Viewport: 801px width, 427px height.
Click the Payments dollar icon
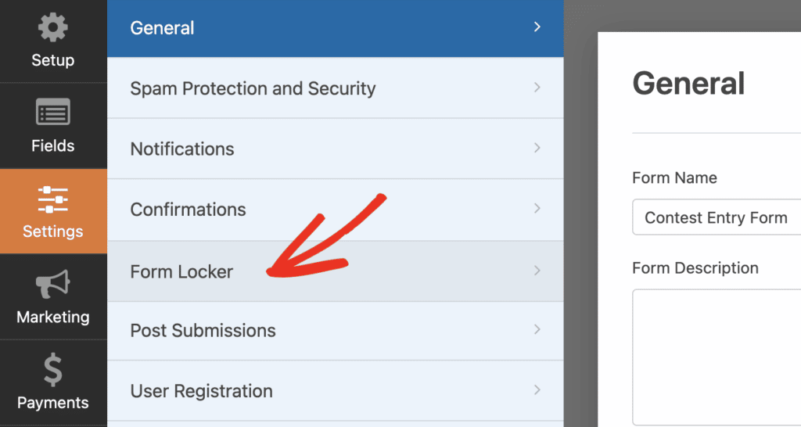(52, 371)
